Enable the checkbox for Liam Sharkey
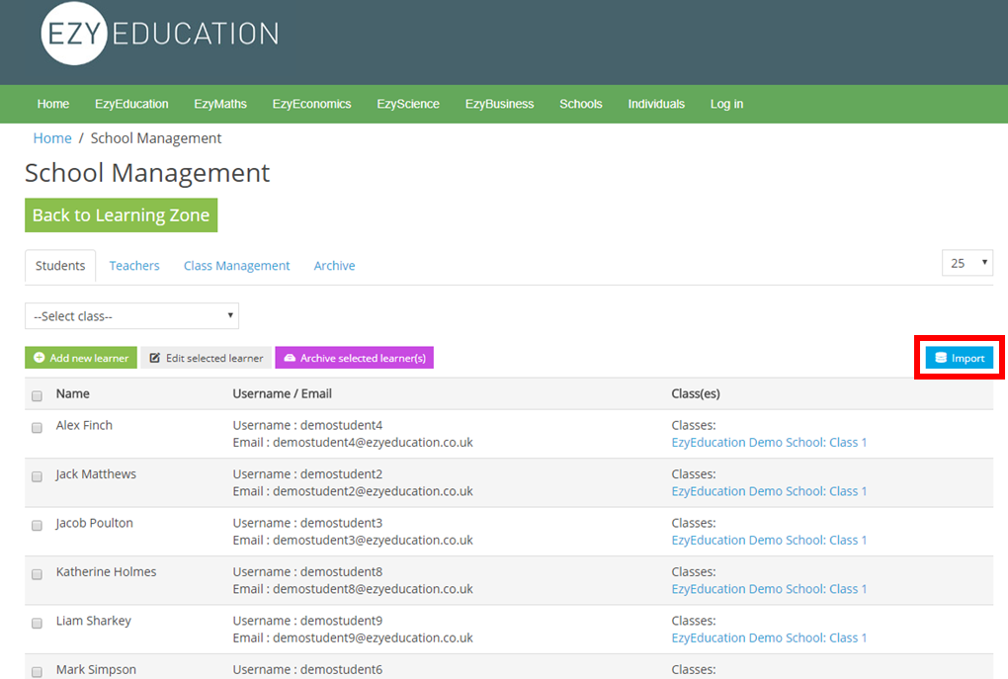The height and width of the screenshot is (679, 1008). tap(37, 623)
